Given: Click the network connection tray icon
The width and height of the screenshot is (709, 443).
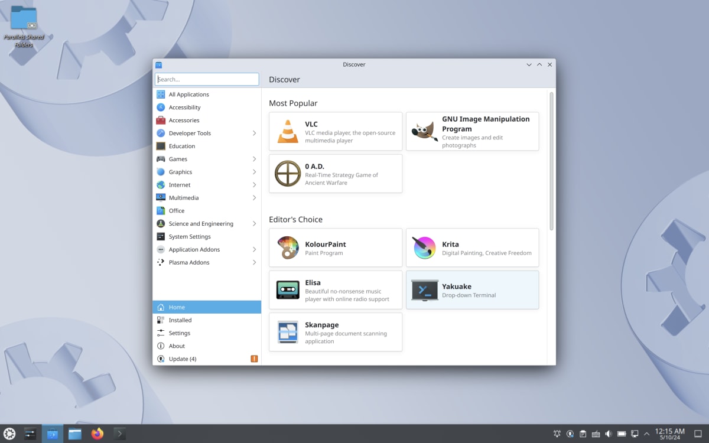Looking at the screenshot, I should pos(635,434).
